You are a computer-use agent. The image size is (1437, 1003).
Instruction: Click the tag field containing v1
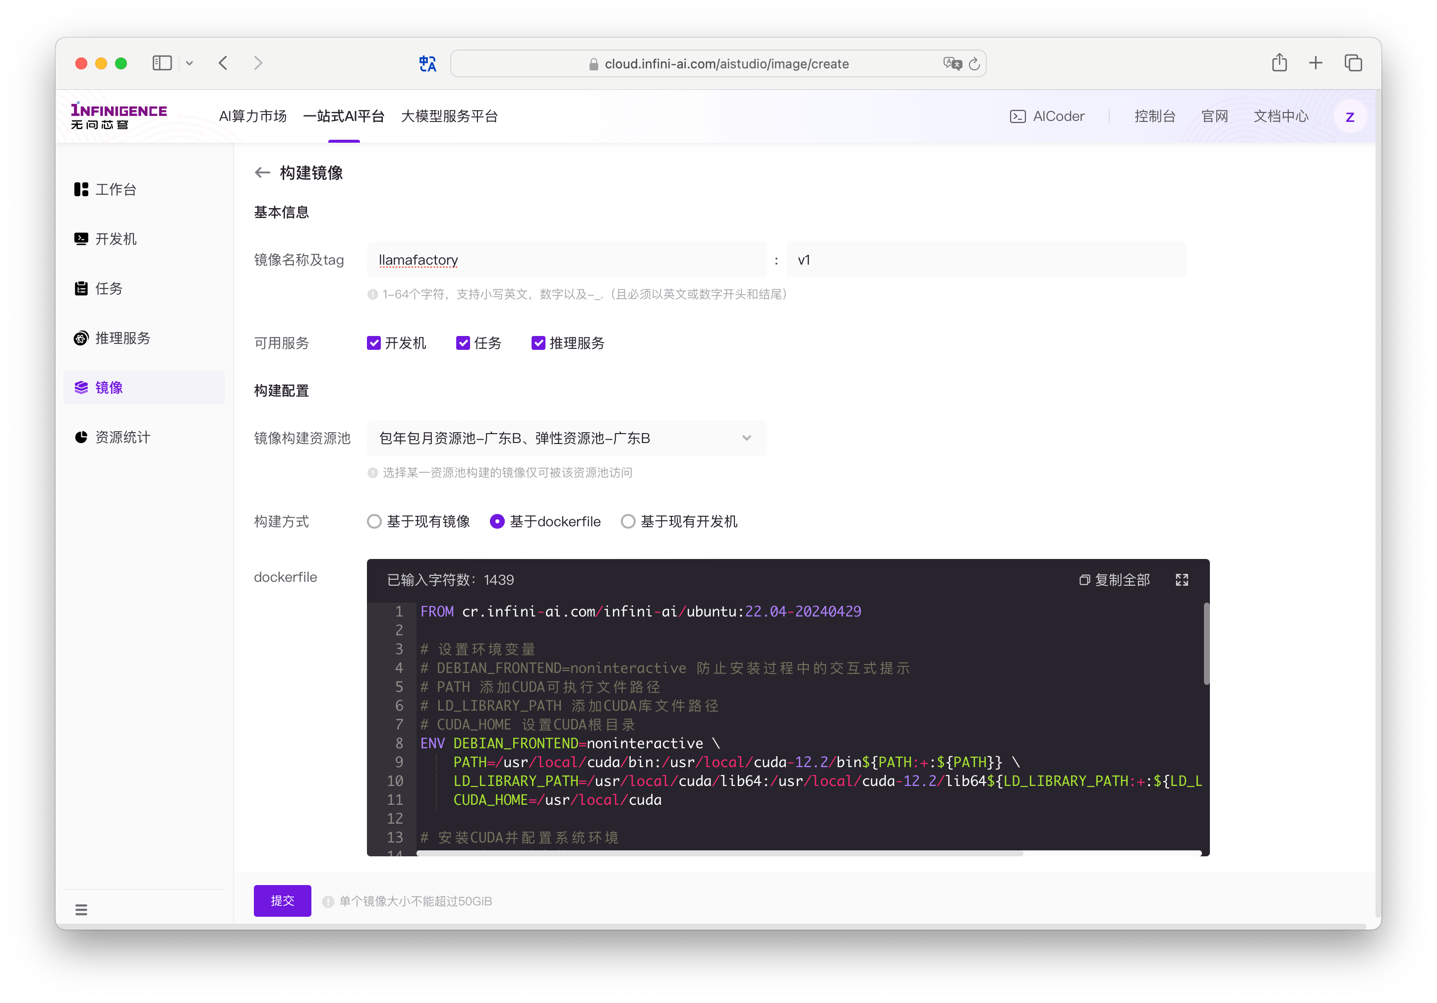[986, 260]
